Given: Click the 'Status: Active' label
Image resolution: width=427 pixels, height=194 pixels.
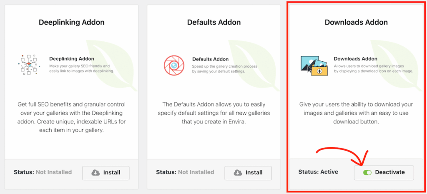Looking at the screenshot, I should [x=318, y=172].
